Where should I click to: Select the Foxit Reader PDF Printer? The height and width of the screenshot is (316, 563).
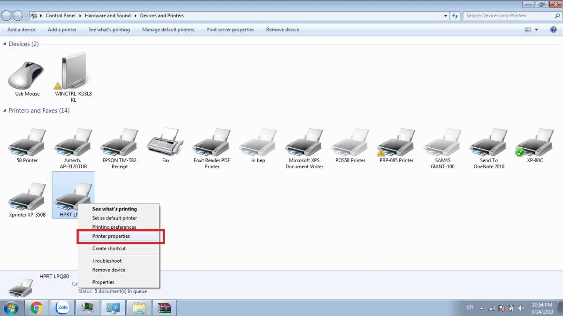[x=212, y=142]
